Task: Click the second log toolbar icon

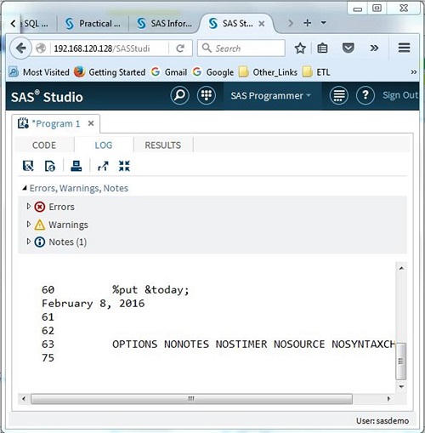Action: pyautogui.click(x=50, y=166)
